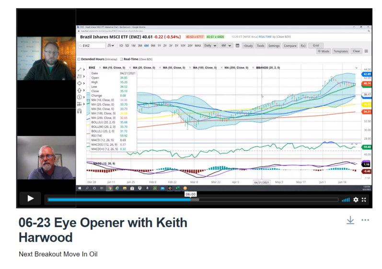Select the 6M time range tab
The width and height of the screenshot is (382, 269).
pyautogui.click(x=146, y=45)
